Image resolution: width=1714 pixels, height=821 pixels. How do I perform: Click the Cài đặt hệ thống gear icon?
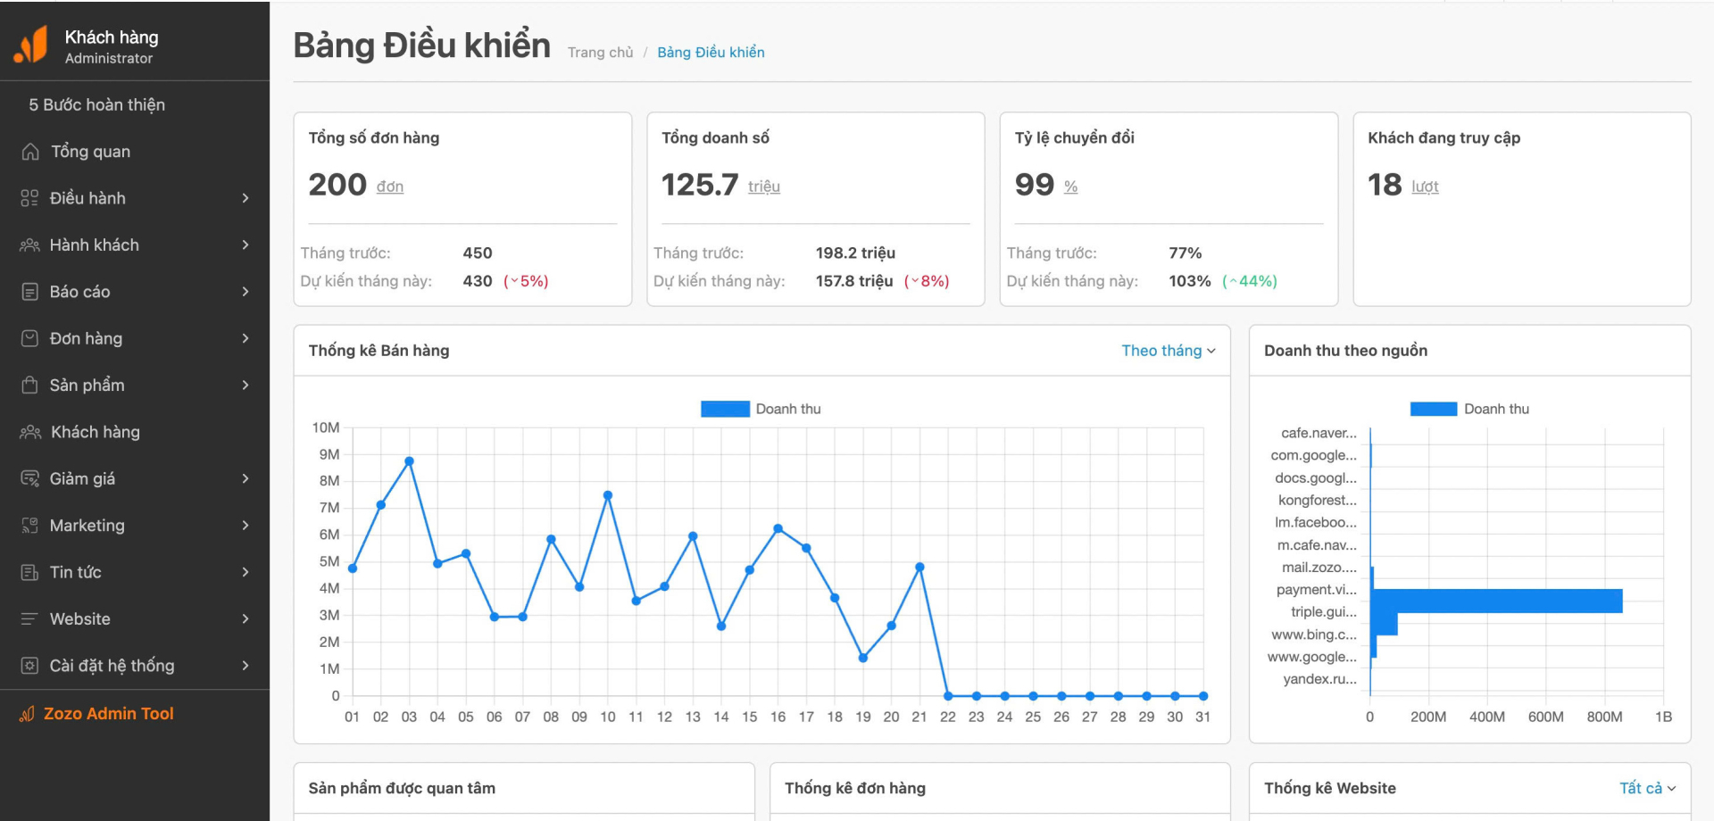29,666
